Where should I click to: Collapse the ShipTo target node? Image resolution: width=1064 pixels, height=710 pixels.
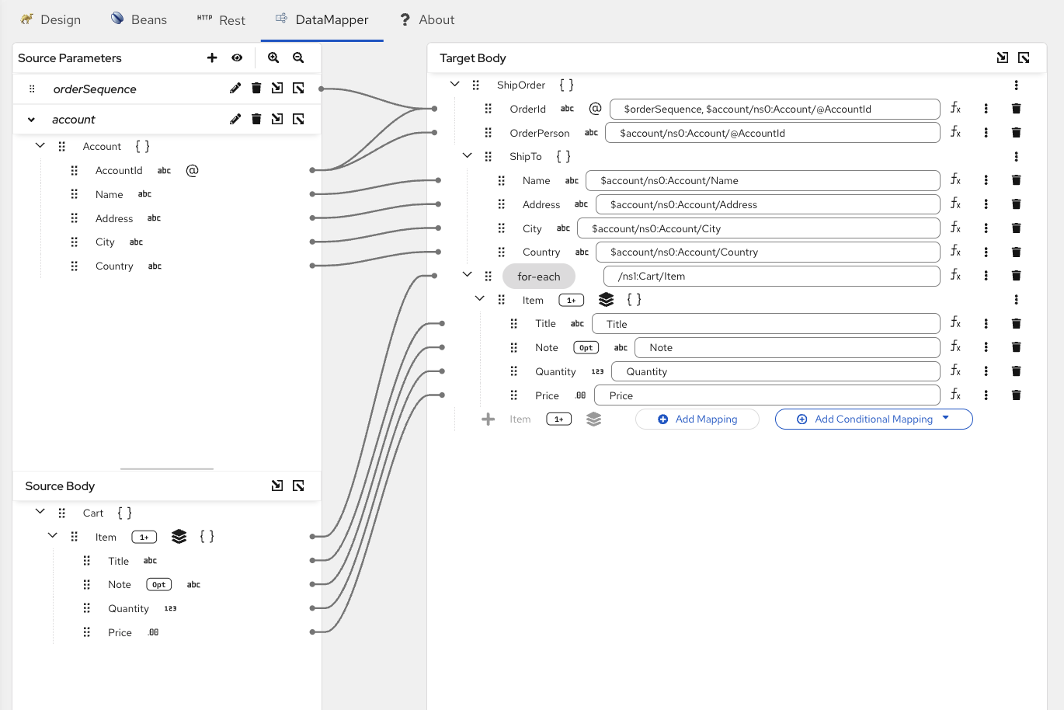(468, 156)
